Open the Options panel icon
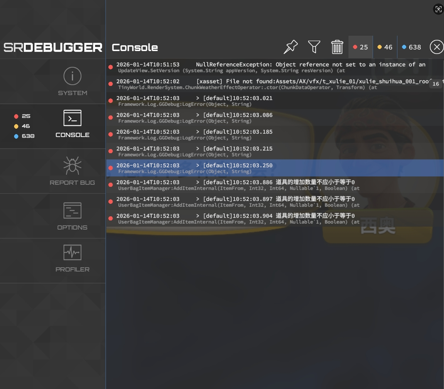Screen dimensions: 444x389 (72, 210)
